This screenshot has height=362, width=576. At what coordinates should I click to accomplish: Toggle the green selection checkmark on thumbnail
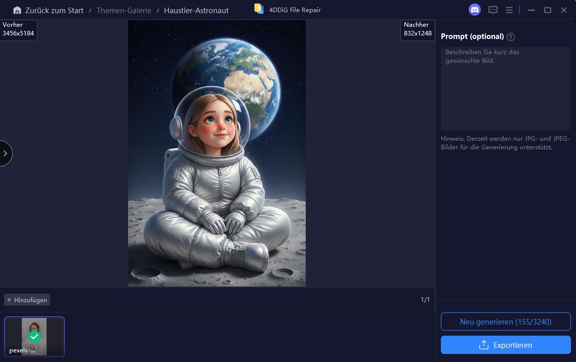click(34, 337)
